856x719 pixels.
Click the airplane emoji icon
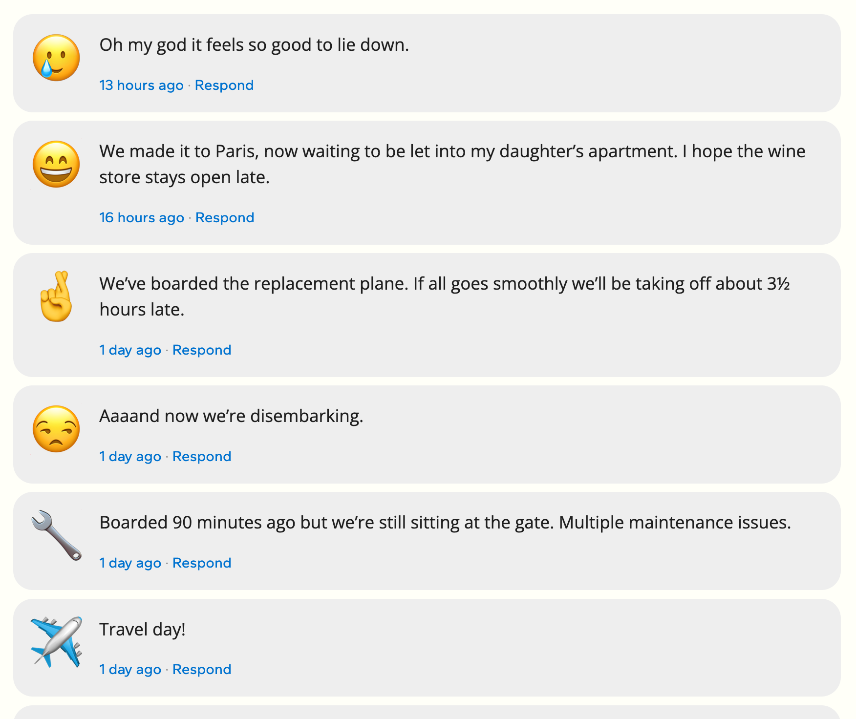pos(56,642)
